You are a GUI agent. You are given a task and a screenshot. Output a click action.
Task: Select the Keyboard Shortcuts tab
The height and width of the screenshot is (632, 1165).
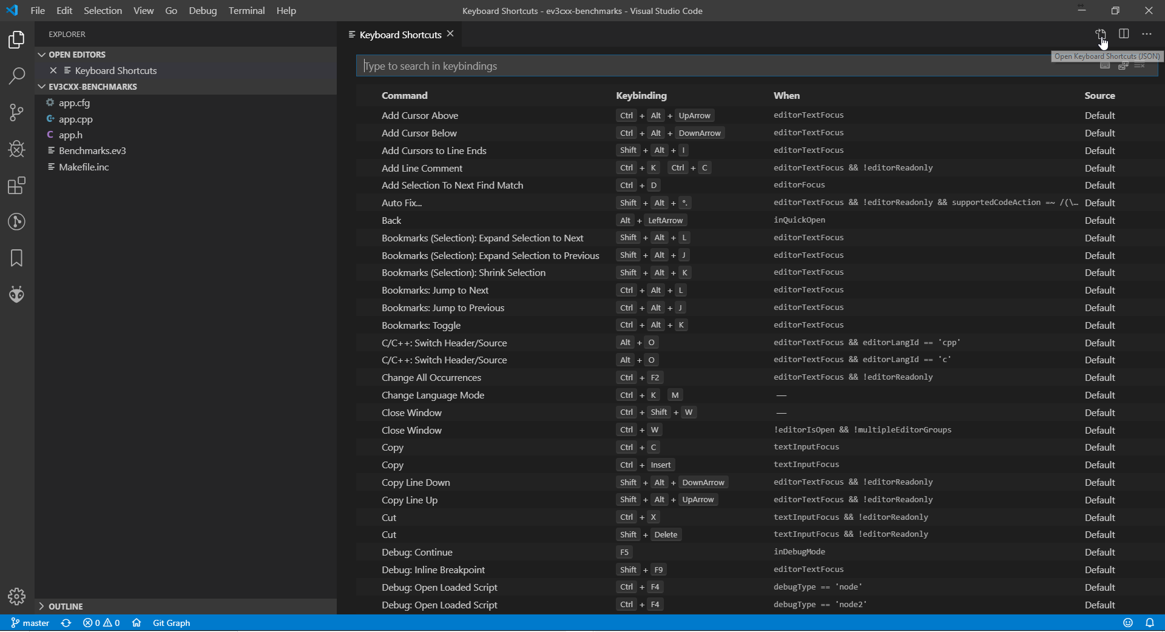pyautogui.click(x=400, y=35)
